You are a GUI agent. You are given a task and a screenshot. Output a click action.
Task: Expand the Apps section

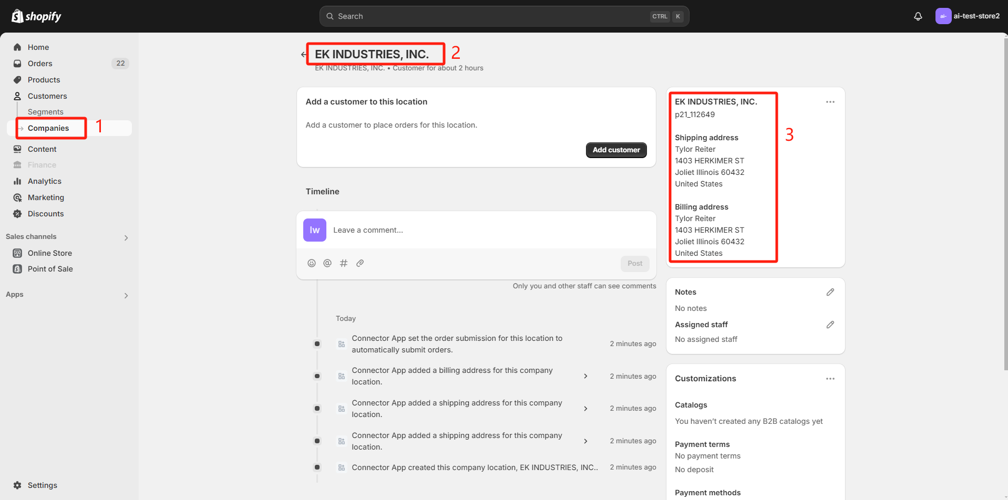126,296
